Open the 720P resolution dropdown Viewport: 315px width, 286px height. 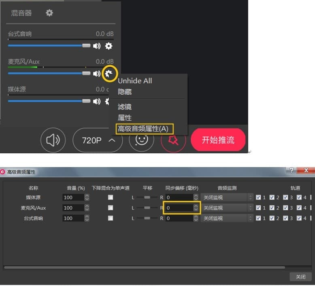(x=98, y=140)
